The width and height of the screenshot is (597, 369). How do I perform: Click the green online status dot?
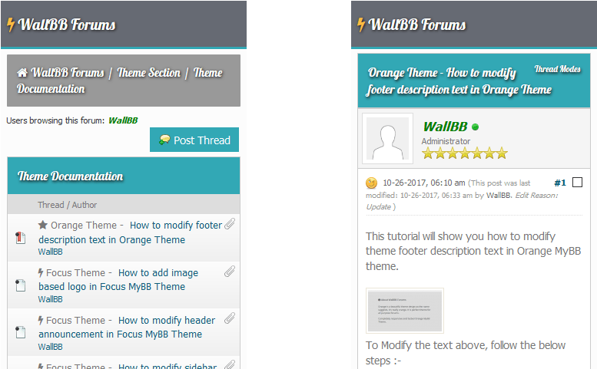coord(475,127)
